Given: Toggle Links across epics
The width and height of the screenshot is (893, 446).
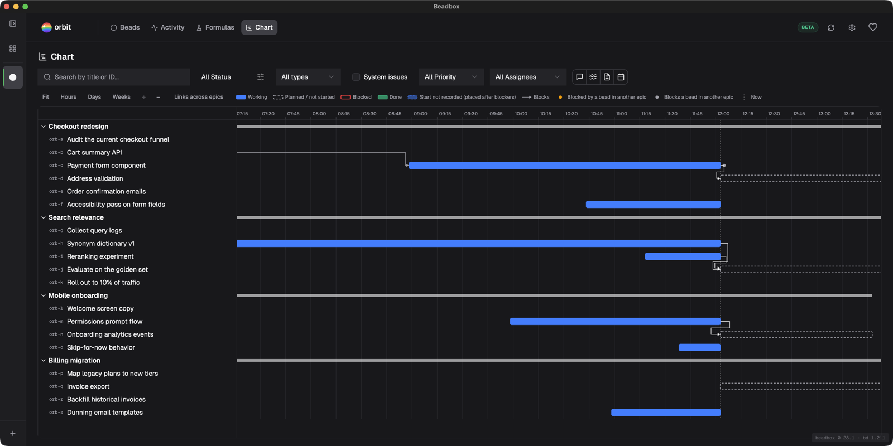Looking at the screenshot, I should (199, 97).
